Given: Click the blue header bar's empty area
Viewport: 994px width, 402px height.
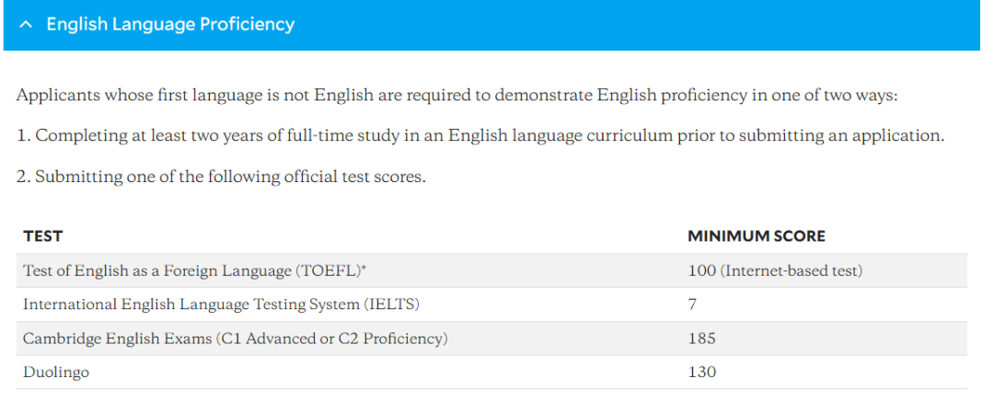Looking at the screenshot, I should coord(634,25).
